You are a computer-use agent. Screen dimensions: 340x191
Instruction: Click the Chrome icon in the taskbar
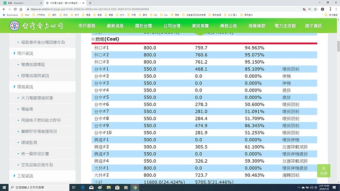tap(135, 187)
